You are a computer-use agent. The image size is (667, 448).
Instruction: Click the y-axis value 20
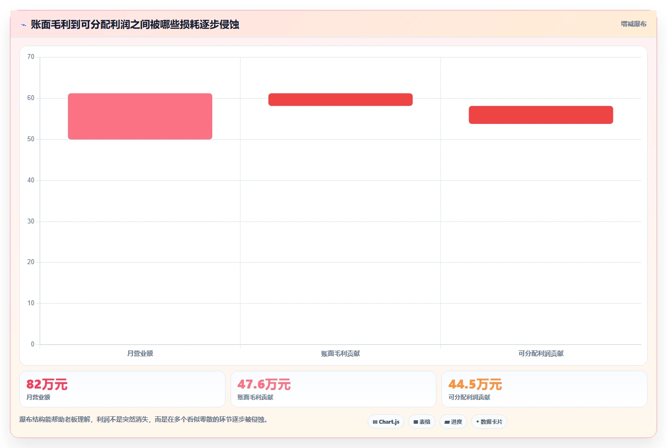pos(31,262)
